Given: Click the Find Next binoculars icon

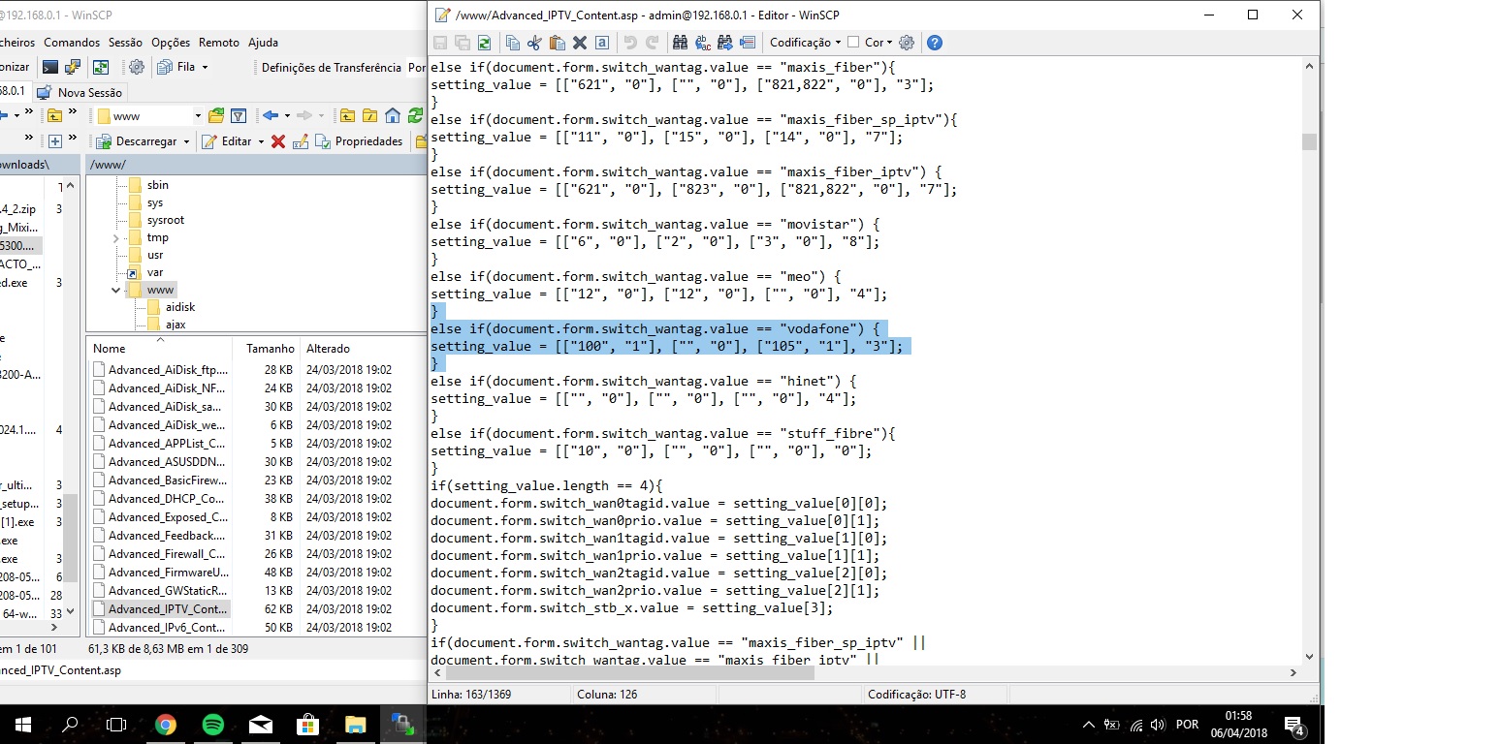Looking at the screenshot, I should click(x=724, y=43).
